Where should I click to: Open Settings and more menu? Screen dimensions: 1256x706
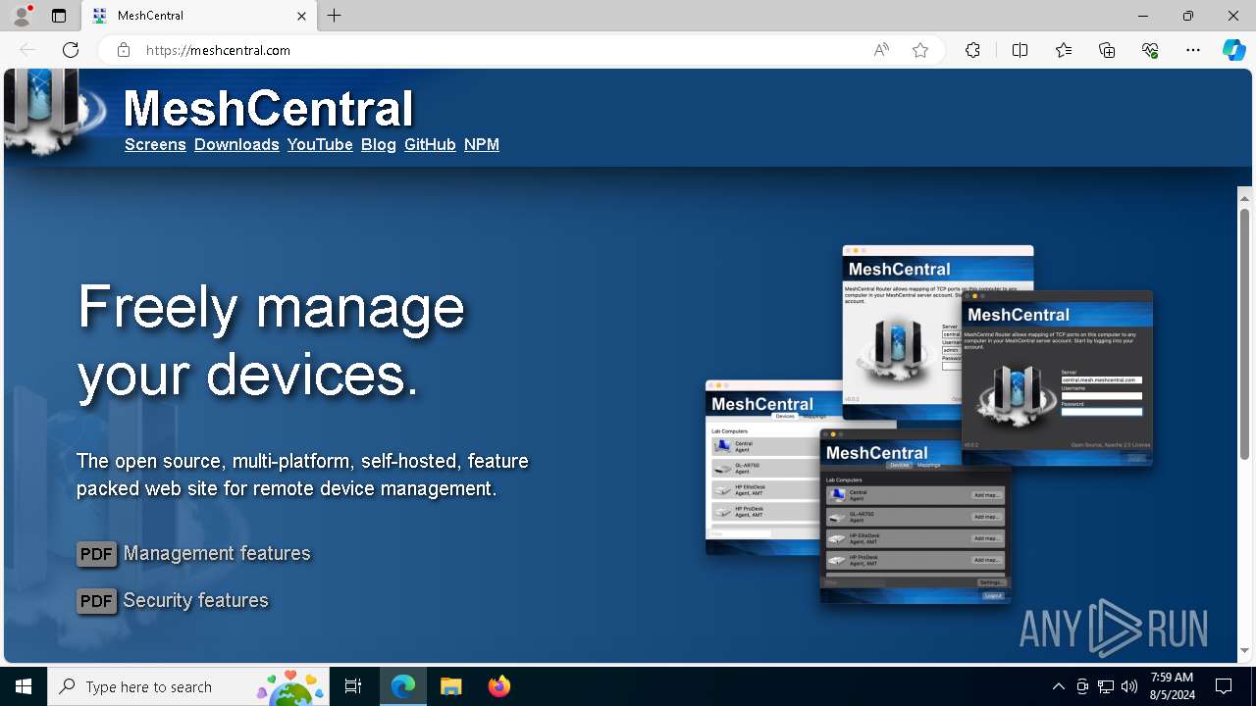(x=1193, y=50)
